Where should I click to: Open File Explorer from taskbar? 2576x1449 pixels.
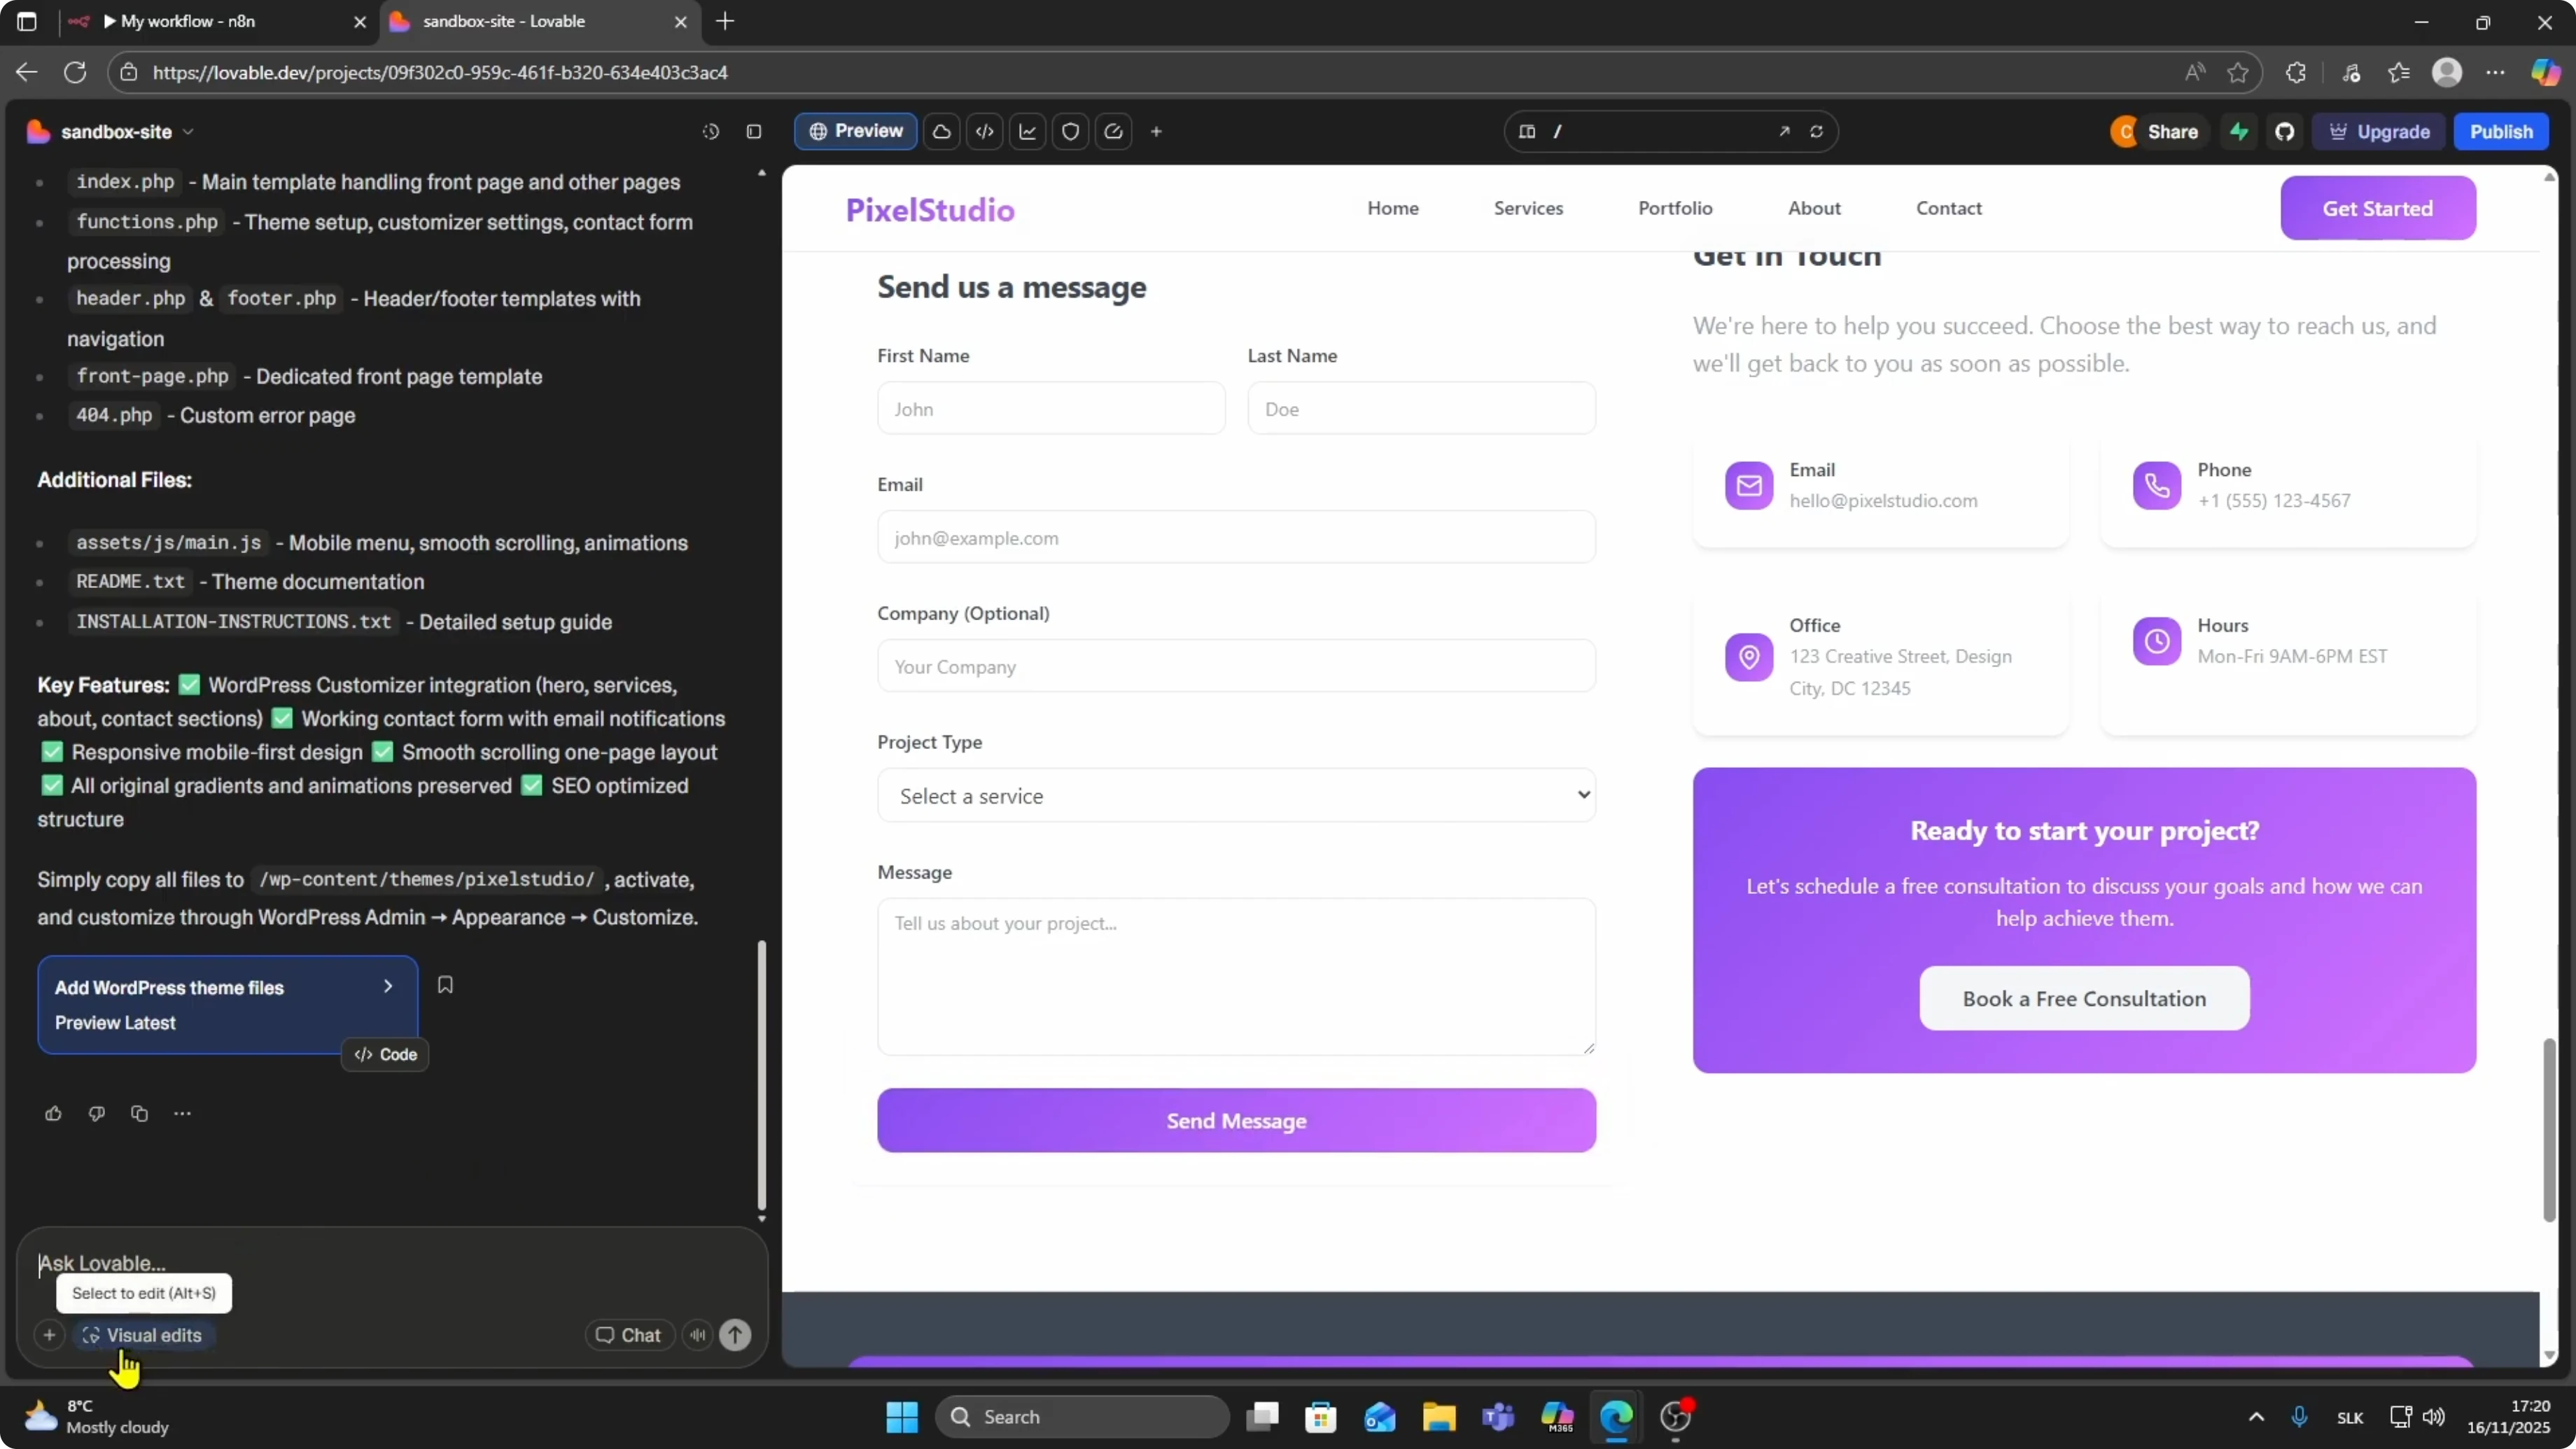click(1439, 1417)
